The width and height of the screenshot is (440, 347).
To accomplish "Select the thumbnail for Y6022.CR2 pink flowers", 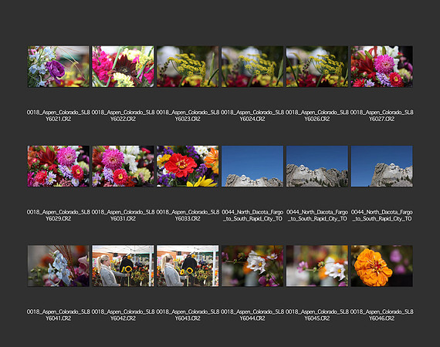I will (x=123, y=66).
